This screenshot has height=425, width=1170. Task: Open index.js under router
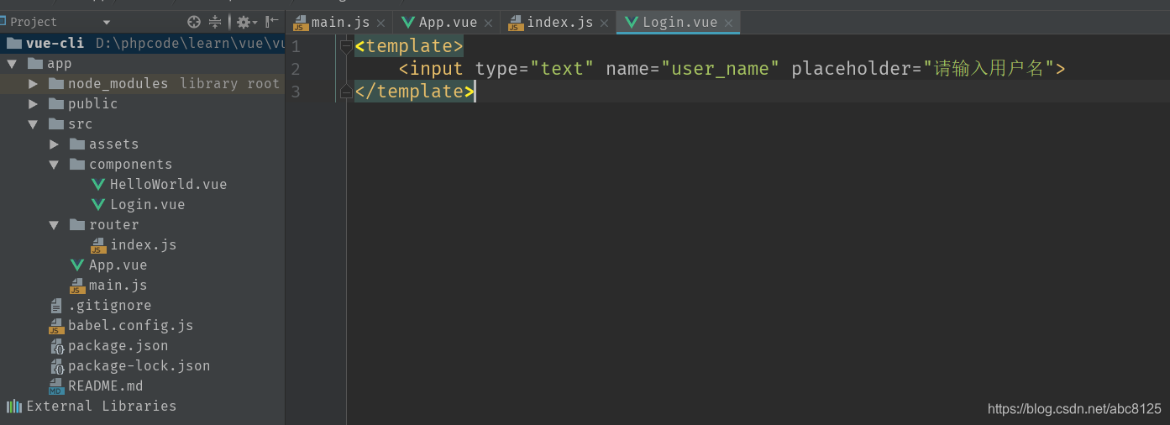point(143,244)
